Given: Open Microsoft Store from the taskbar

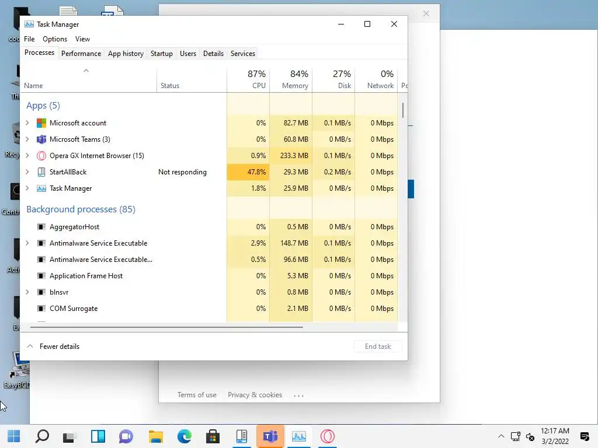Looking at the screenshot, I should pos(213,436).
